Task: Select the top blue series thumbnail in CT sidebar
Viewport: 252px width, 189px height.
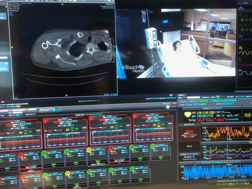Action: [x=3, y=16]
